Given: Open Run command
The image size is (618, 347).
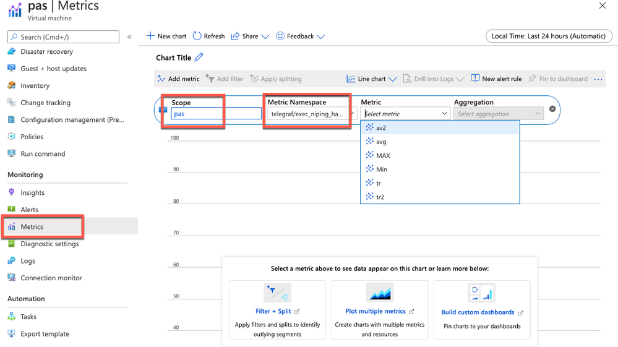Looking at the screenshot, I should (43, 153).
